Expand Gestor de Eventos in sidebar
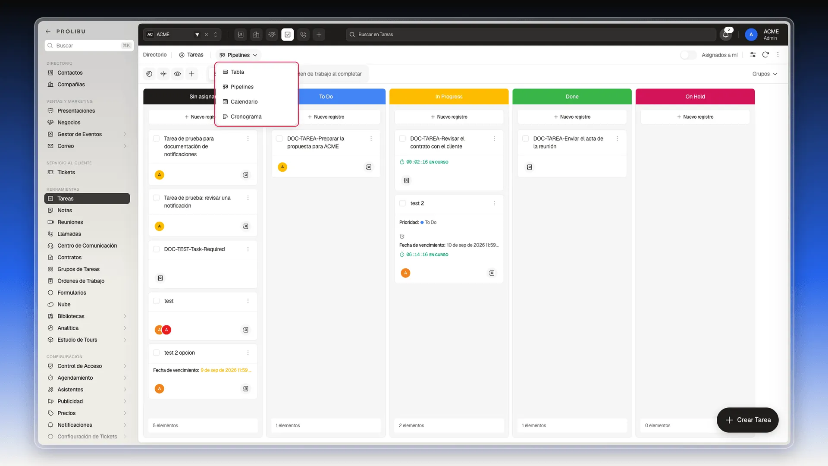 [125, 134]
